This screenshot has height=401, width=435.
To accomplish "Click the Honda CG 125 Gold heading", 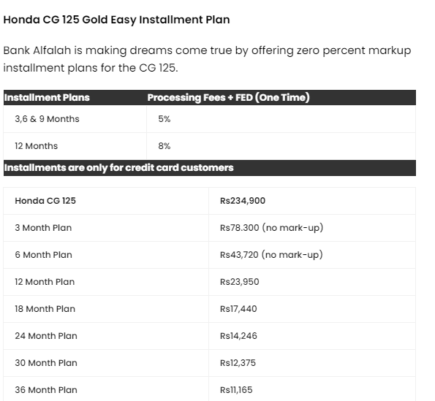I will pyautogui.click(x=116, y=20).
